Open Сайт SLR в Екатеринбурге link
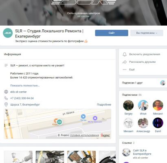The image size is (167, 163). point(142,152)
